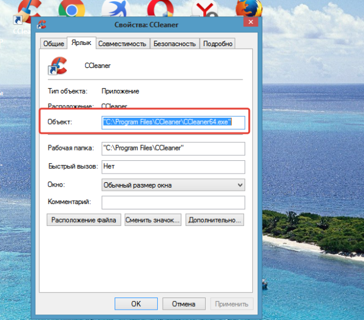Launch Google Chrome from the desktop

click(72, 9)
